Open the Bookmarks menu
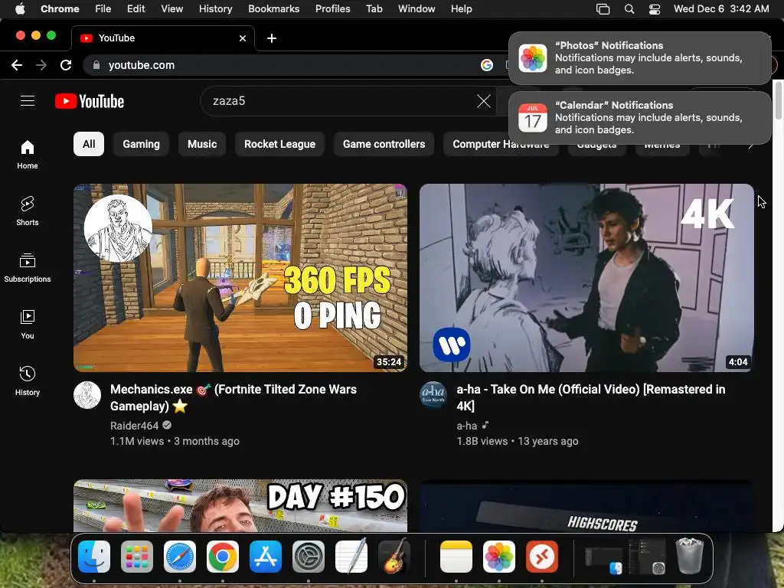 [x=274, y=9]
